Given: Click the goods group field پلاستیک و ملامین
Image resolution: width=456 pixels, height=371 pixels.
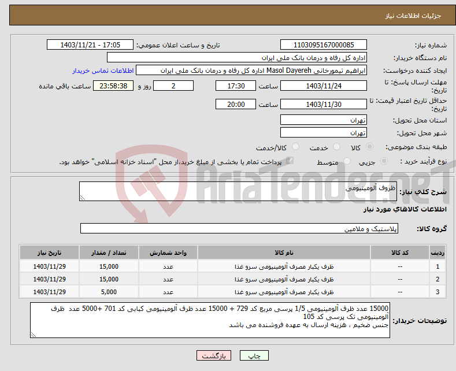Looking at the screenshot, I should [x=239, y=228].
